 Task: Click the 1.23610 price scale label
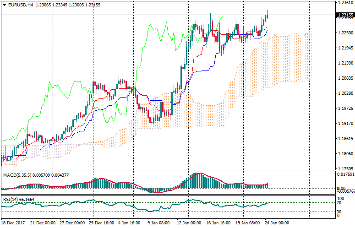(345, 3)
